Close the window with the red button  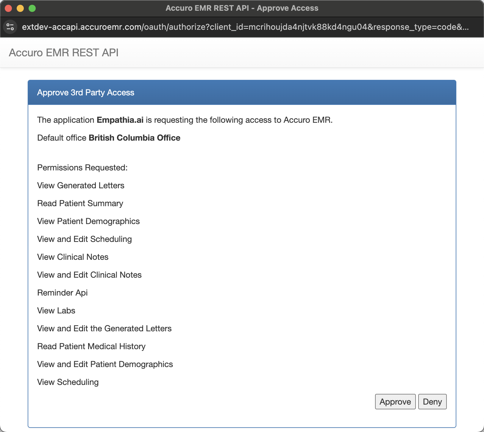[8, 8]
